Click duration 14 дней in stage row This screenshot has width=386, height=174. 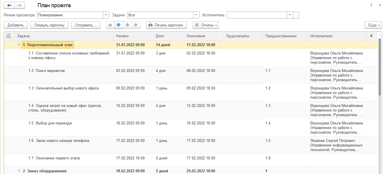163,45
